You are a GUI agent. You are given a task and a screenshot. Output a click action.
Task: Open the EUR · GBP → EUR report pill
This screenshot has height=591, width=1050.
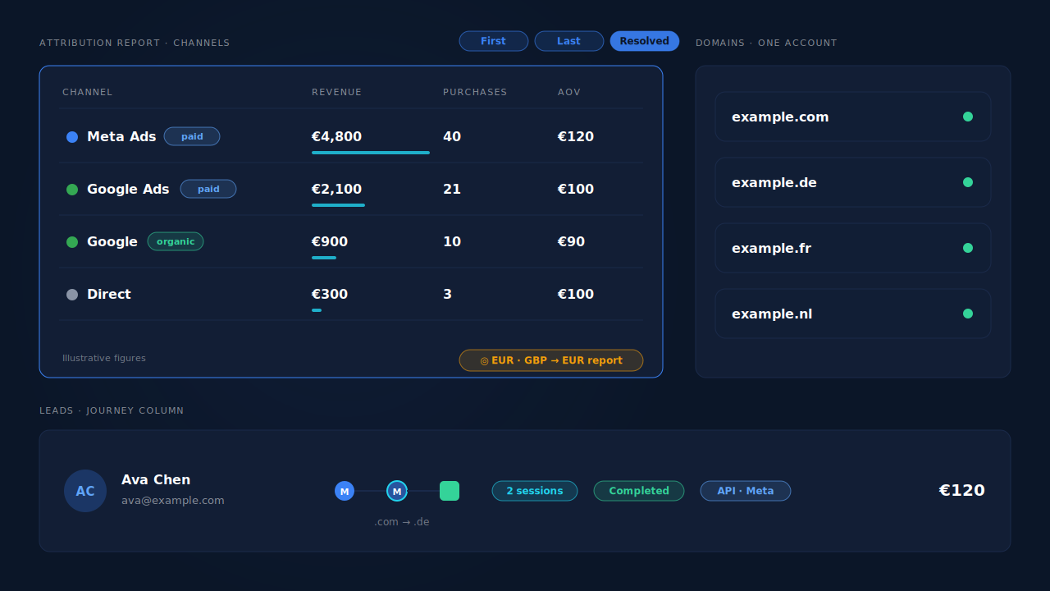click(x=551, y=360)
